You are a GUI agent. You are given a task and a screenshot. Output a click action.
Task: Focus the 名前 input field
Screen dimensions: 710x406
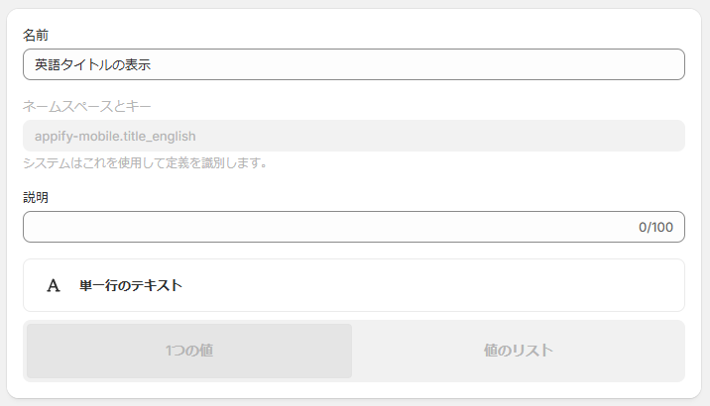click(354, 64)
